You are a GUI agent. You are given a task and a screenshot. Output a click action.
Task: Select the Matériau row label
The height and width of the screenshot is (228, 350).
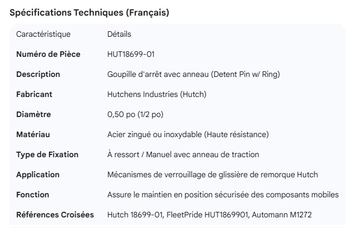click(33, 134)
